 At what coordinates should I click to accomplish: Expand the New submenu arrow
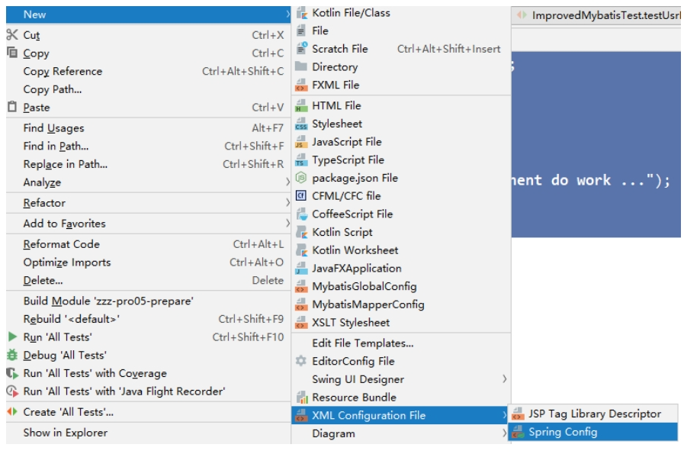tap(287, 14)
